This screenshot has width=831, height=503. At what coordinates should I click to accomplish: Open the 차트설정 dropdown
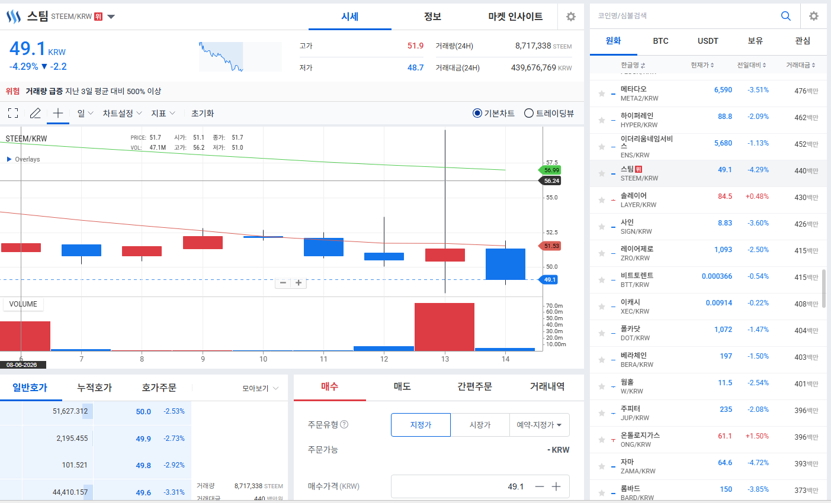coord(122,113)
